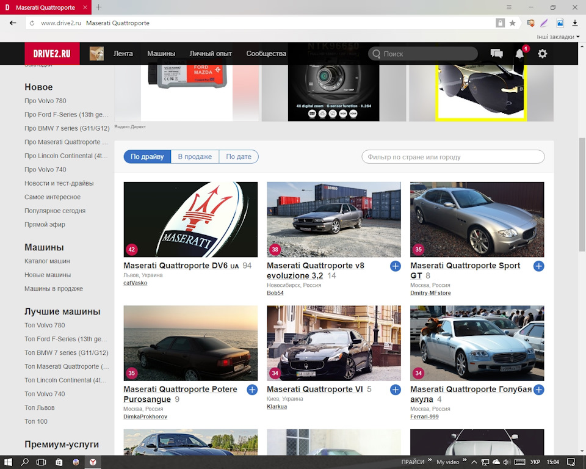The image size is (586, 469).
Task: Open catVasko user profile link
Action: point(136,283)
